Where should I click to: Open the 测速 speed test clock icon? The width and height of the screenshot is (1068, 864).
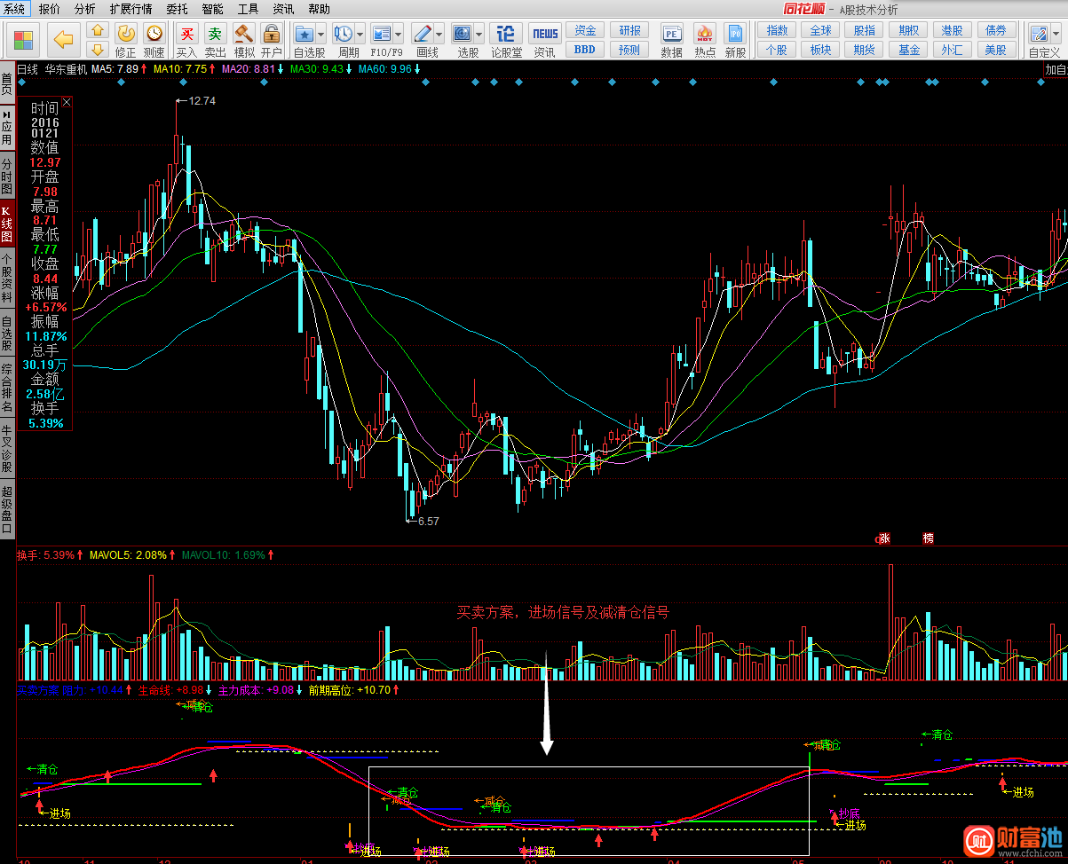click(154, 34)
